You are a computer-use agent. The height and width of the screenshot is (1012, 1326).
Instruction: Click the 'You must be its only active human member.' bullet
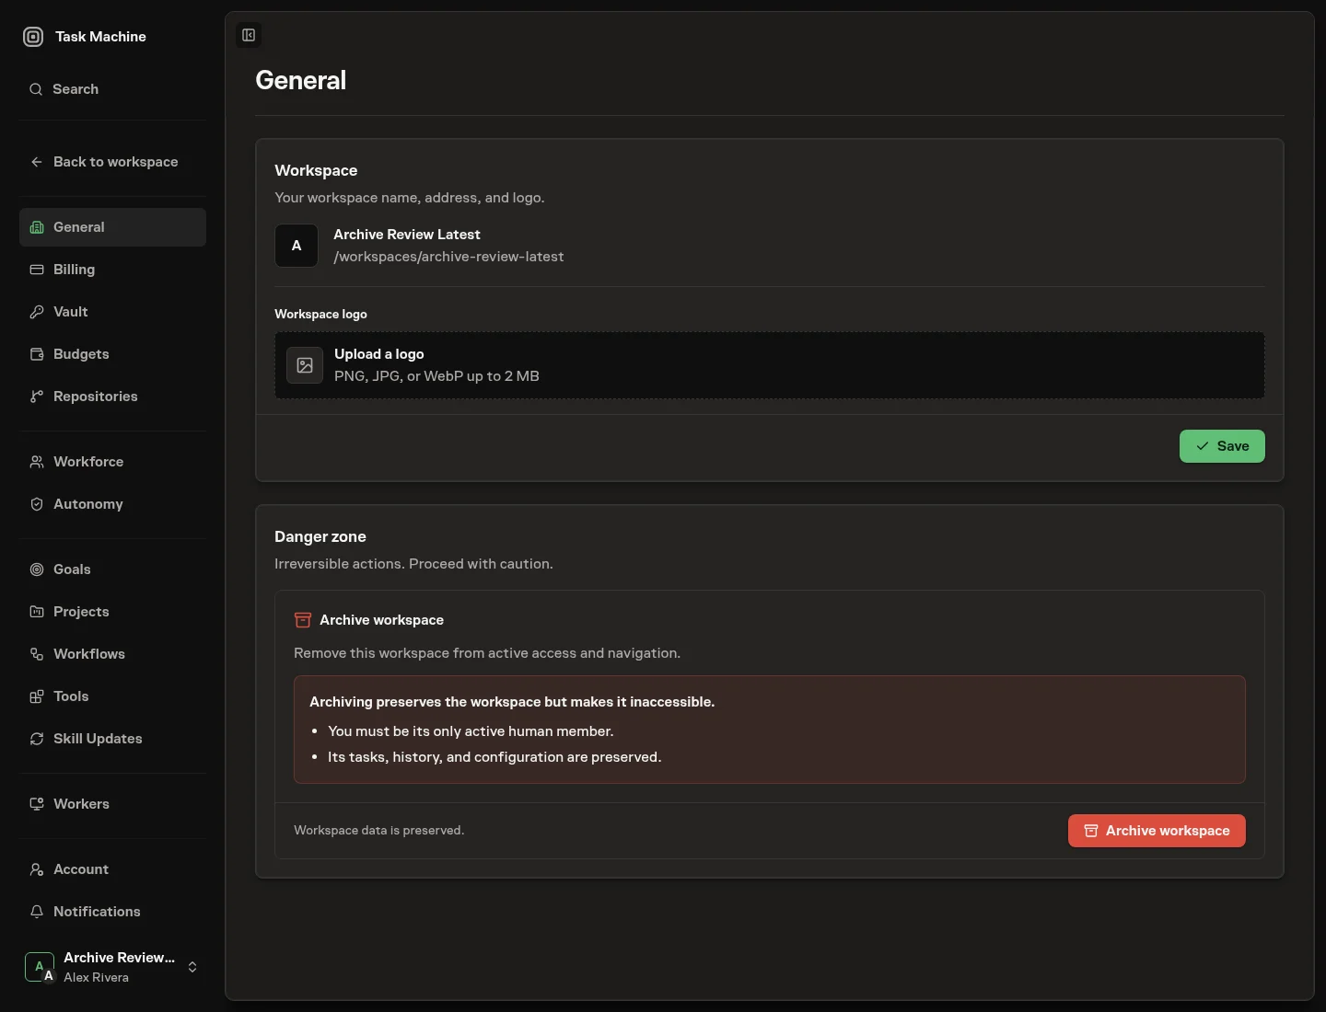point(471,731)
